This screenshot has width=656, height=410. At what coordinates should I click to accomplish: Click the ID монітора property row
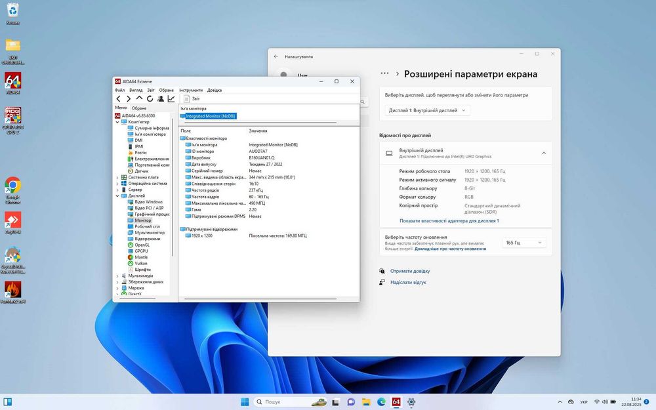click(x=268, y=151)
